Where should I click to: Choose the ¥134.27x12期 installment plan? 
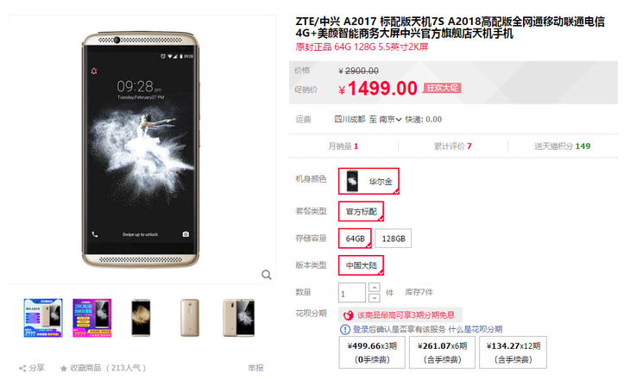[x=513, y=352]
